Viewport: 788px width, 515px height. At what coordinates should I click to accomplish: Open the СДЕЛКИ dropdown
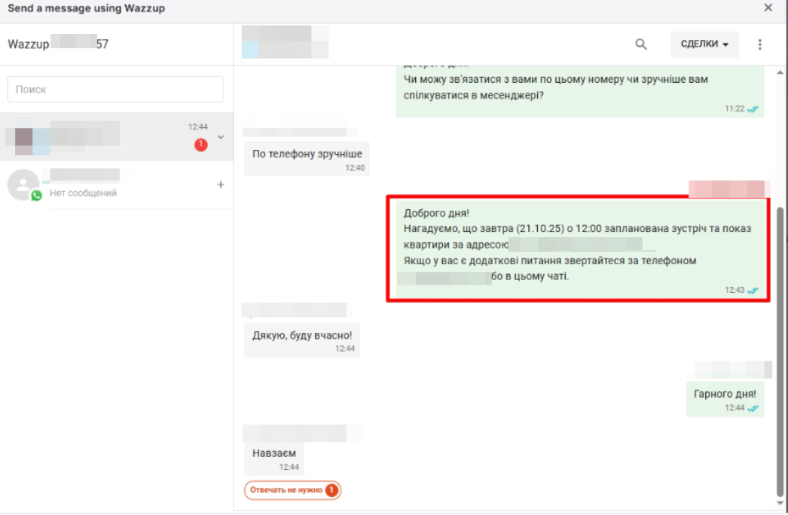tap(703, 44)
